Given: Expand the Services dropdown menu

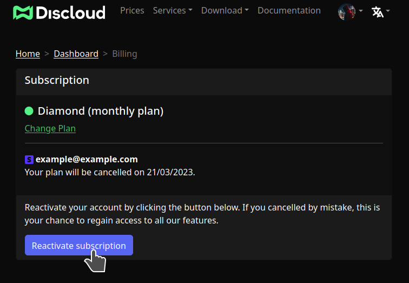Looking at the screenshot, I should (x=173, y=11).
